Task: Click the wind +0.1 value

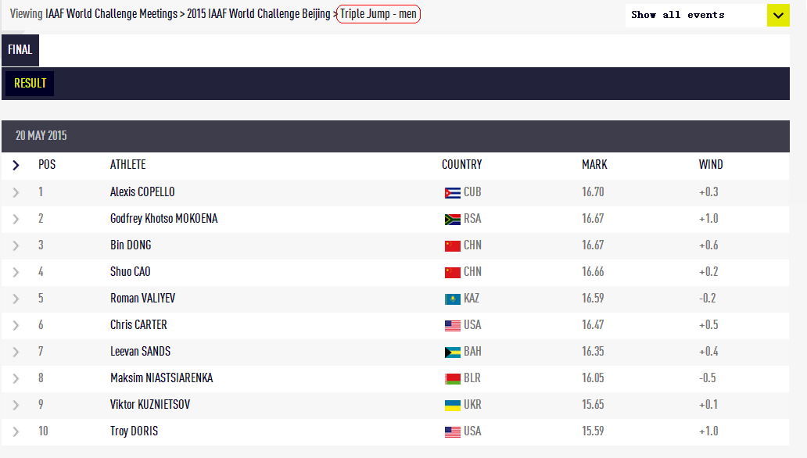Action: click(708, 405)
